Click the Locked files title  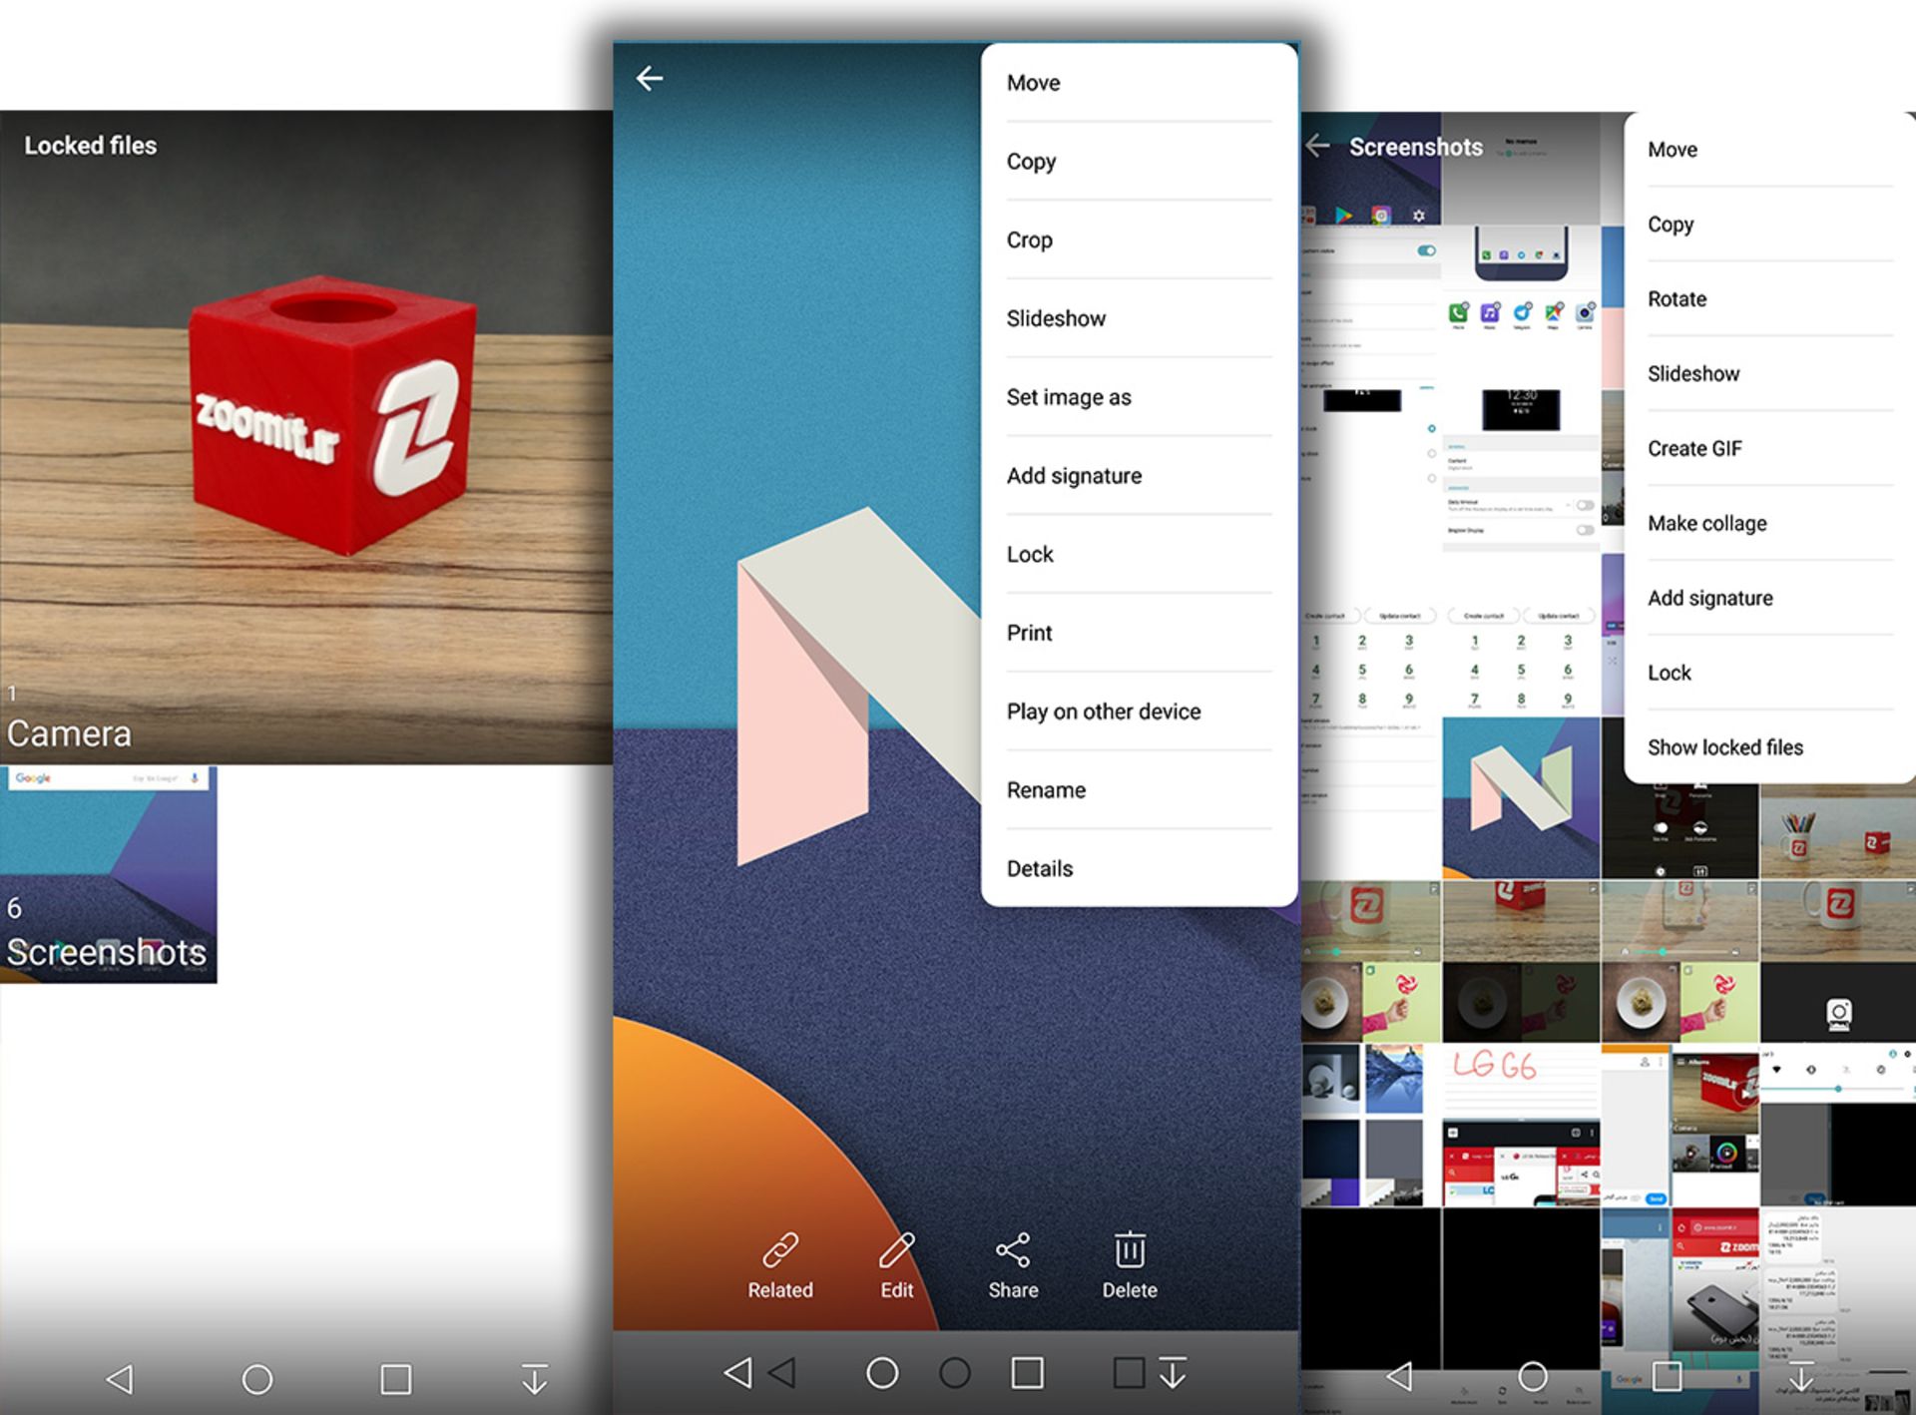91,146
